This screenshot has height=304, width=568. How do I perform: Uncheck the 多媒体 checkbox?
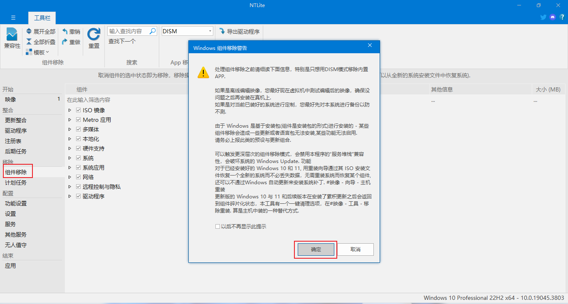78,129
